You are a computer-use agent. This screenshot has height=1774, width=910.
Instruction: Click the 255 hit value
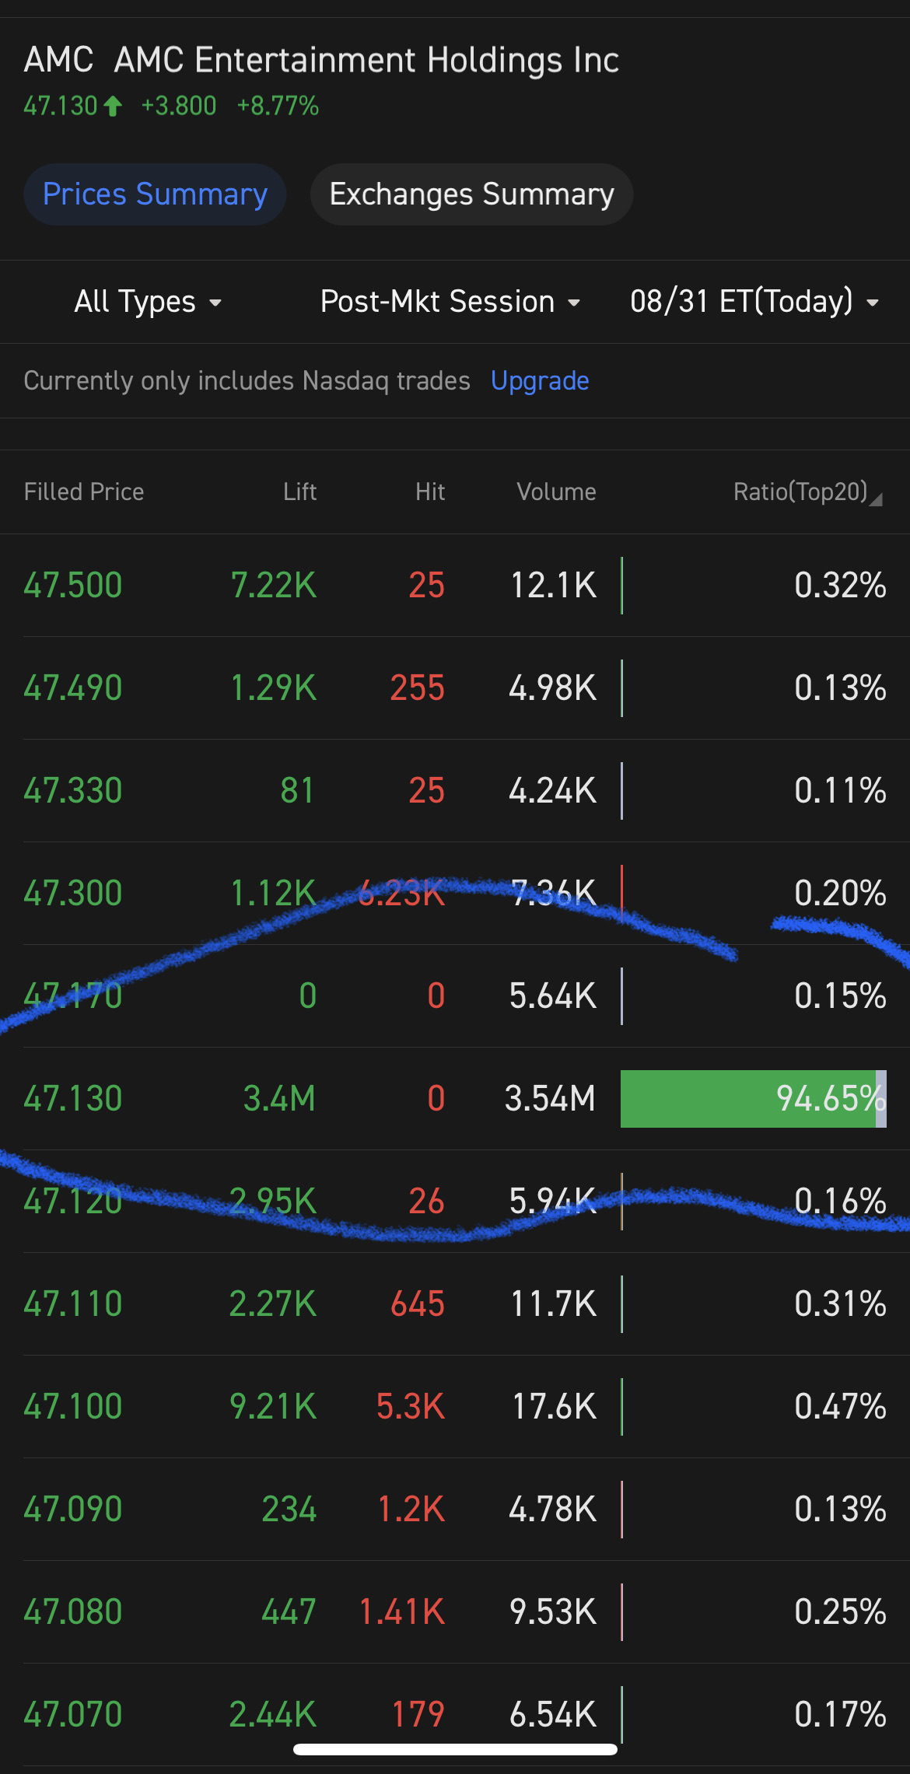click(418, 688)
